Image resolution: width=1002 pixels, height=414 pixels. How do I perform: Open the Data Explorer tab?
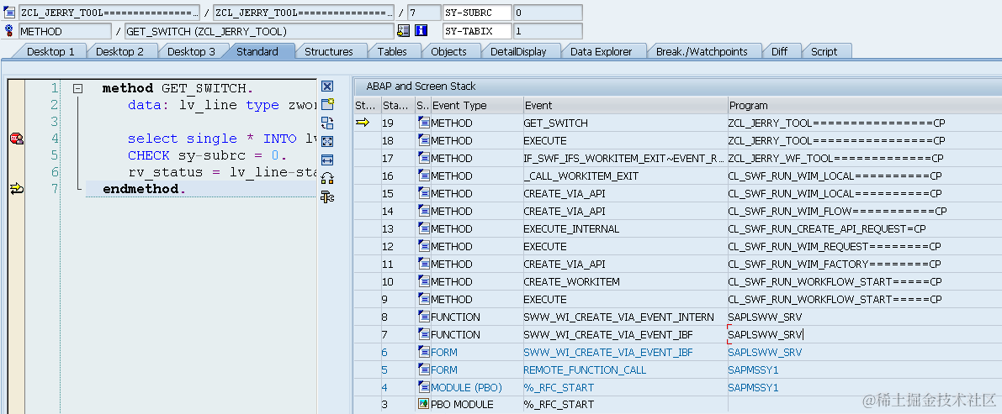point(601,52)
